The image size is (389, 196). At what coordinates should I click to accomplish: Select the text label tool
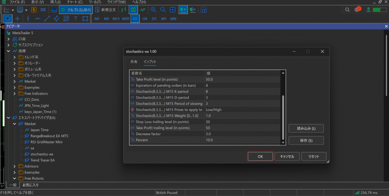(76, 19)
